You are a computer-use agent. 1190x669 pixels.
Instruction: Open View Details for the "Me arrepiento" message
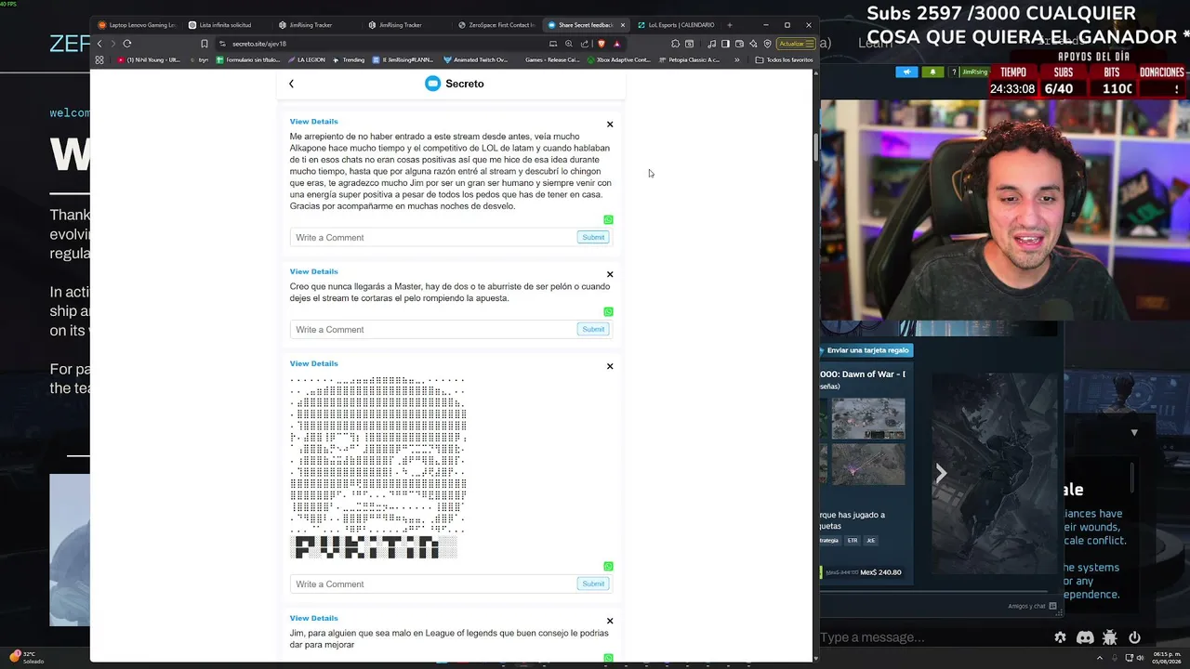[313, 122]
